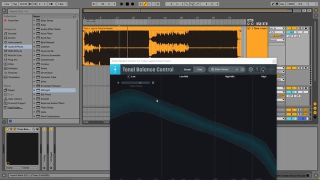Open the Templates category
This screenshot has width=320, height=180.
click(x=14, y=77)
